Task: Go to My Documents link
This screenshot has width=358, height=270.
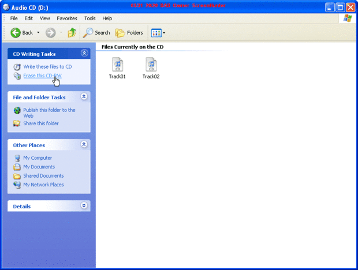Action: pyautogui.click(x=39, y=167)
